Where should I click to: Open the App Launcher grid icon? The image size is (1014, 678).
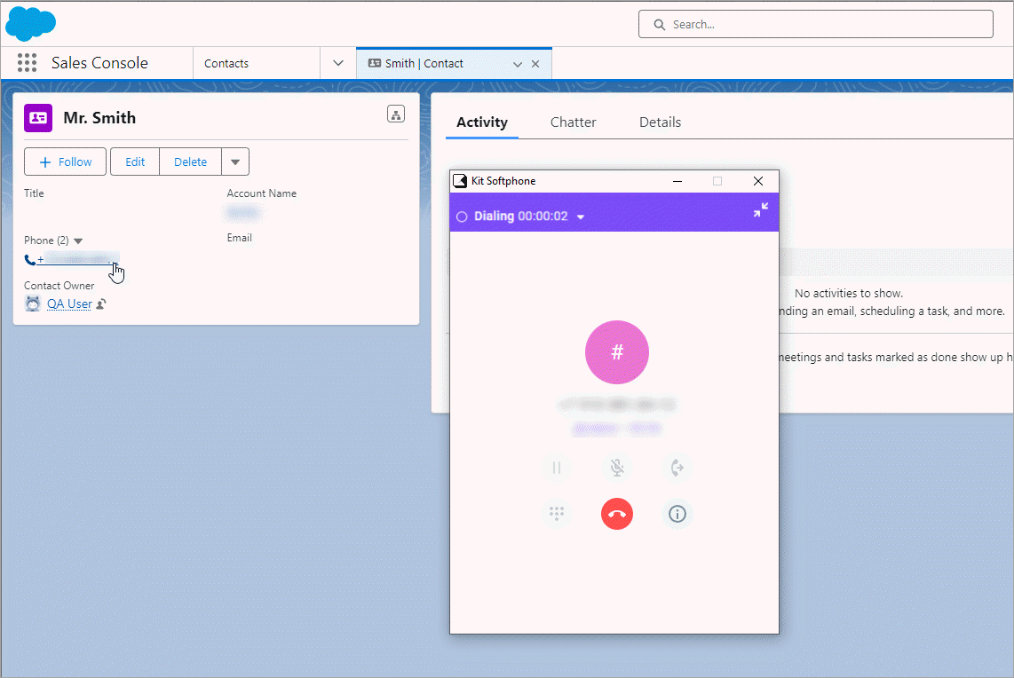click(28, 63)
